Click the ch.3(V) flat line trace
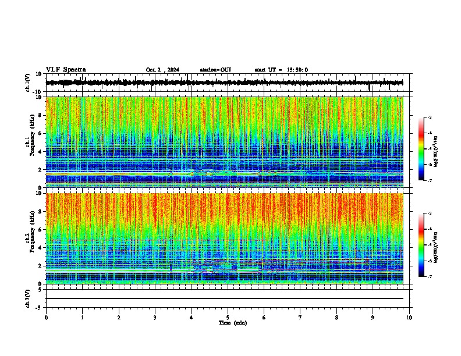The width and height of the screenshot is (461, 356). (x=225, y=298)
